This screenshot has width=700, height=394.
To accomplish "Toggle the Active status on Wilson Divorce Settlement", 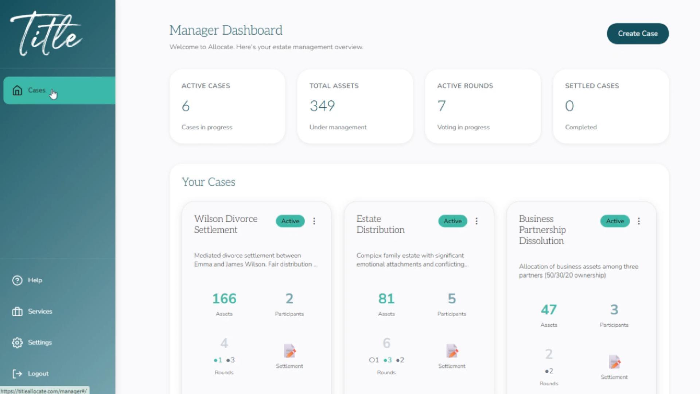I will tap(290, 221).
